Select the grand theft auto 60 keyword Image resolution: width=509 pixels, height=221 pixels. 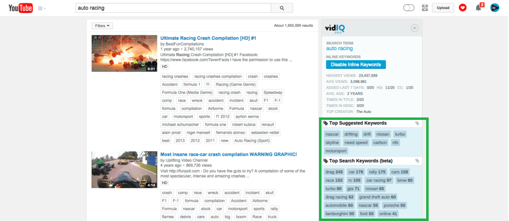(x=377, y=197)
